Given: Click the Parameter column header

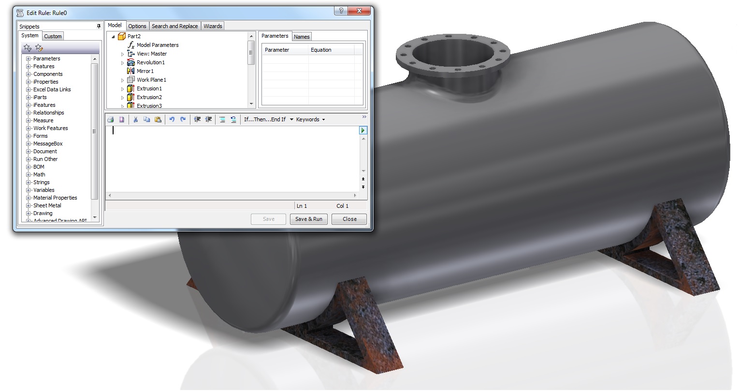Looking at the screenshot, I should pyautogui.click(x=285, y=50).
